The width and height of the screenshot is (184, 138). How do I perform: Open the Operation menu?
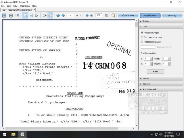point(25,6)
